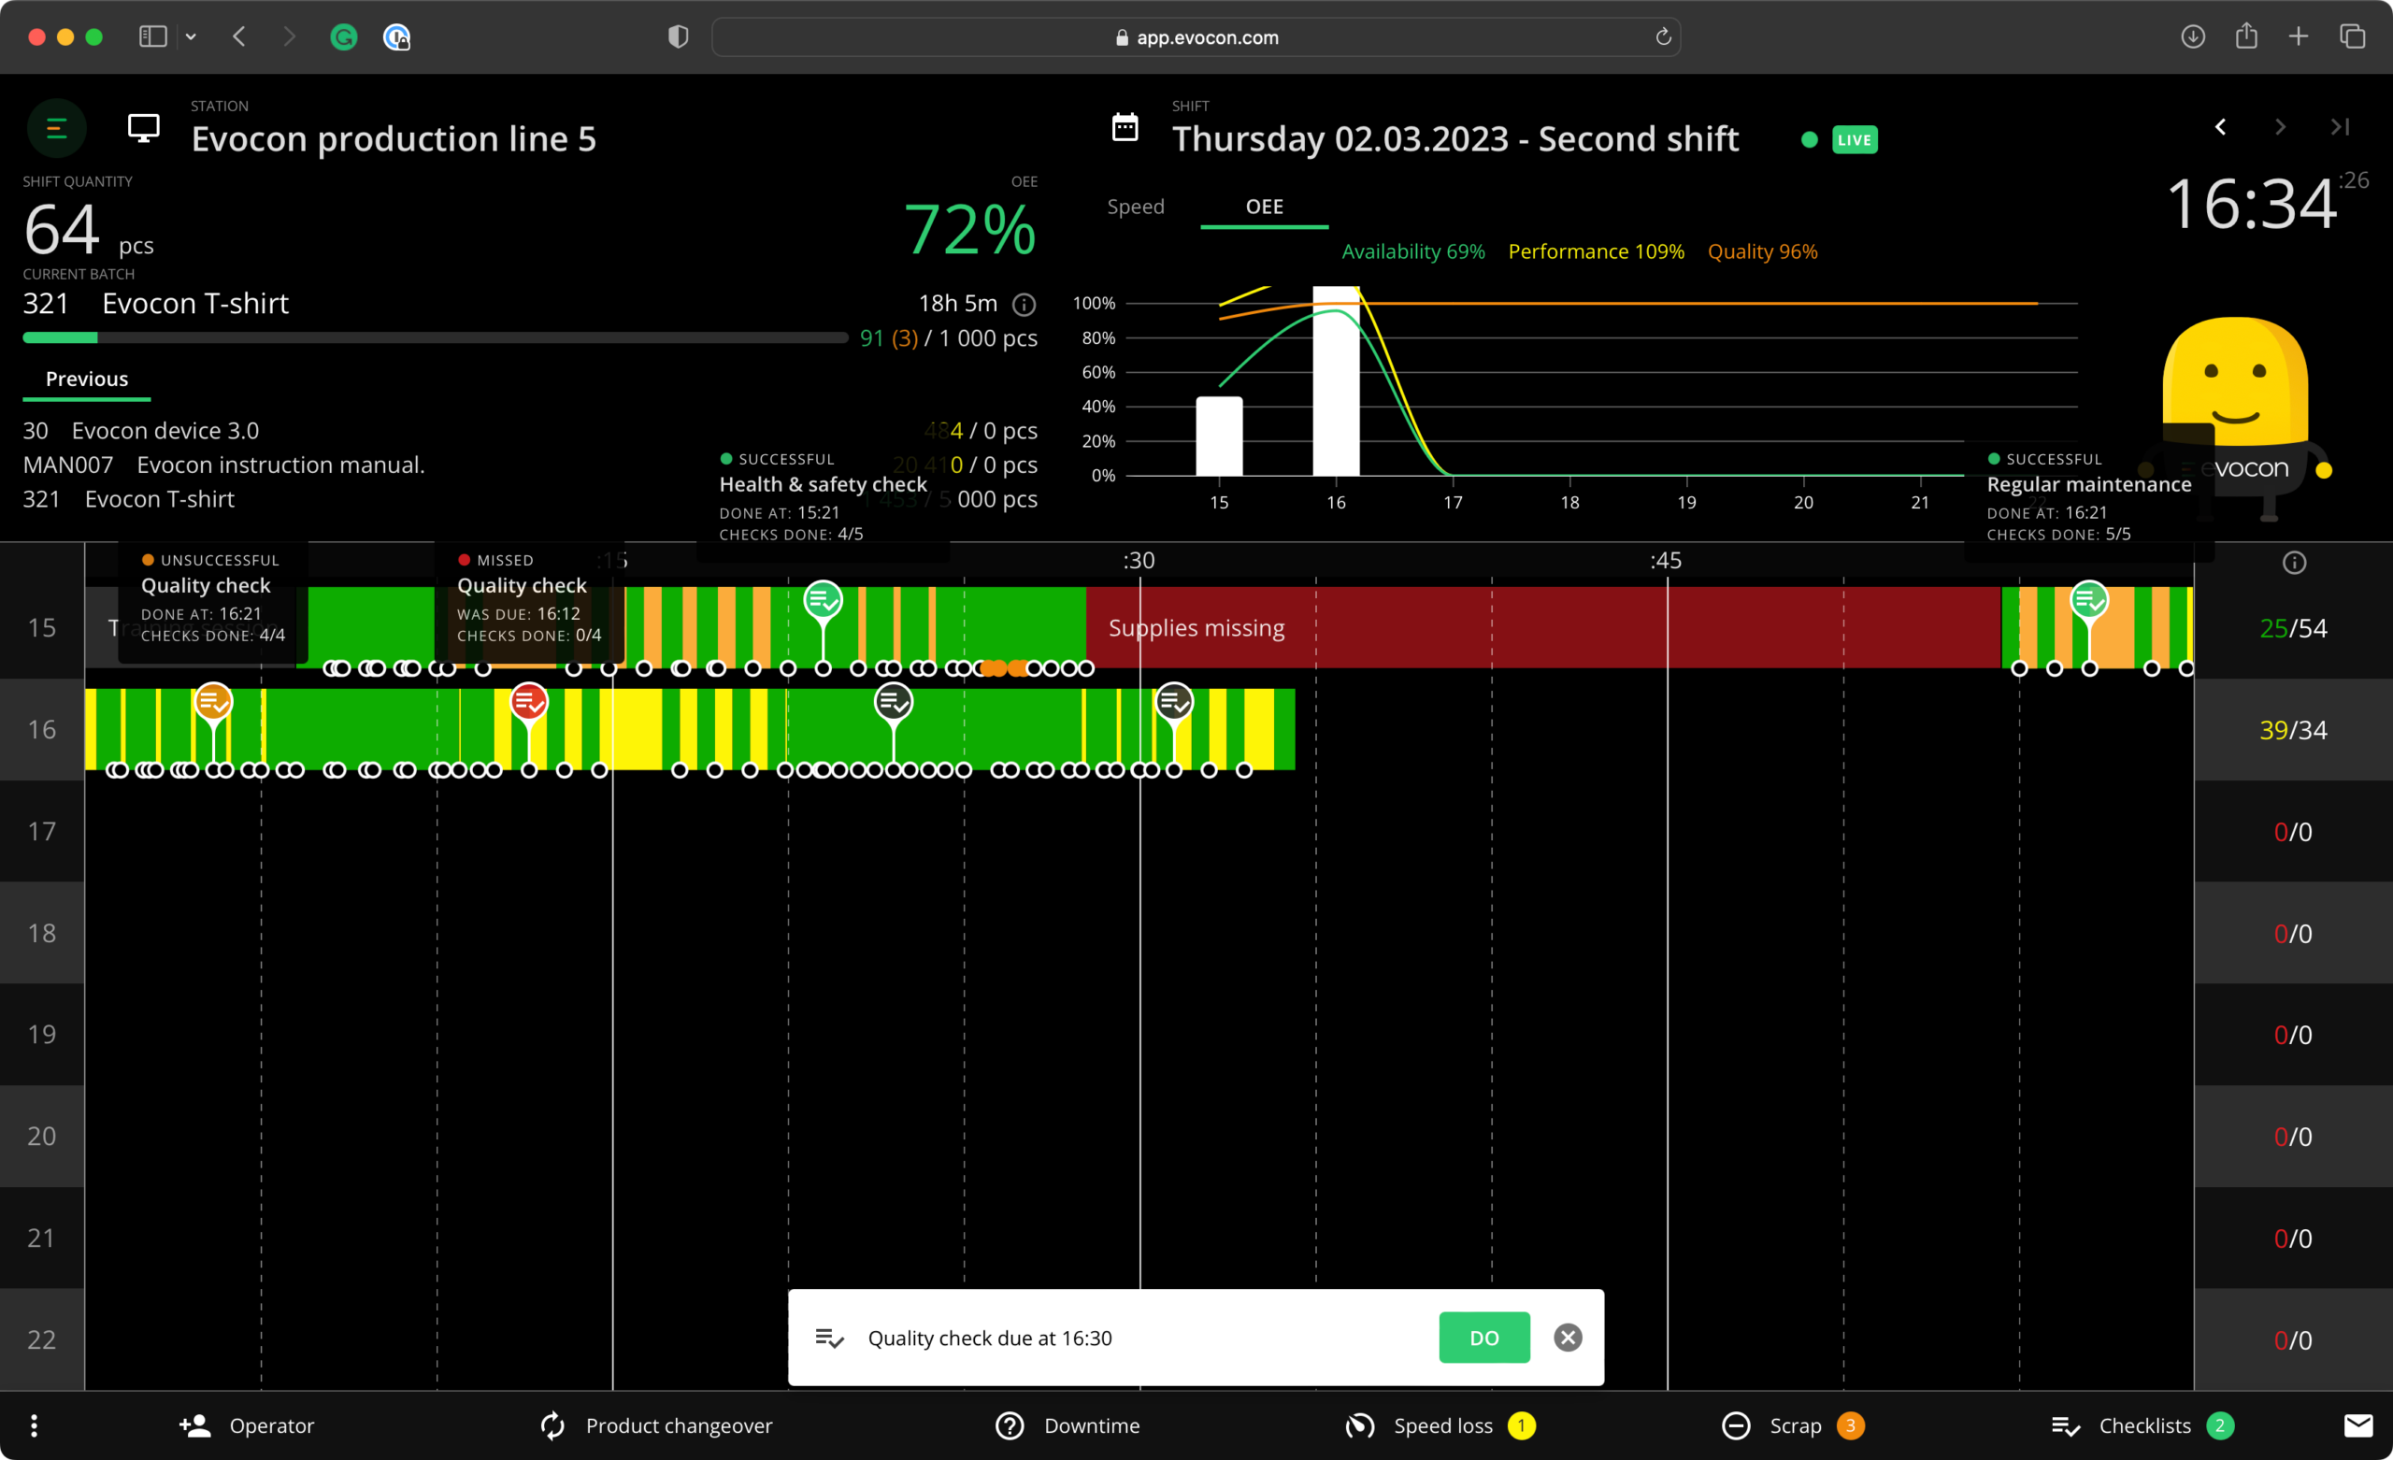The image size is (2393, 1460).
Task: Click the info icon beside 18h 5m
Action: point(1024,305)
